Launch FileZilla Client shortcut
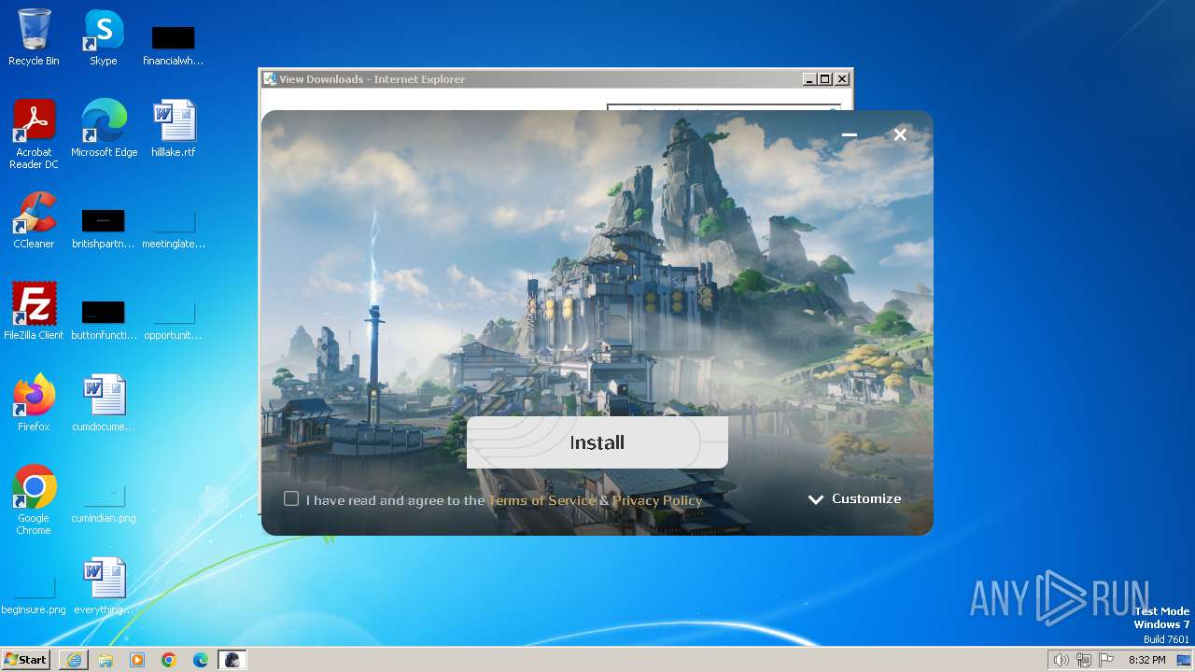 (x=34, y=312)
